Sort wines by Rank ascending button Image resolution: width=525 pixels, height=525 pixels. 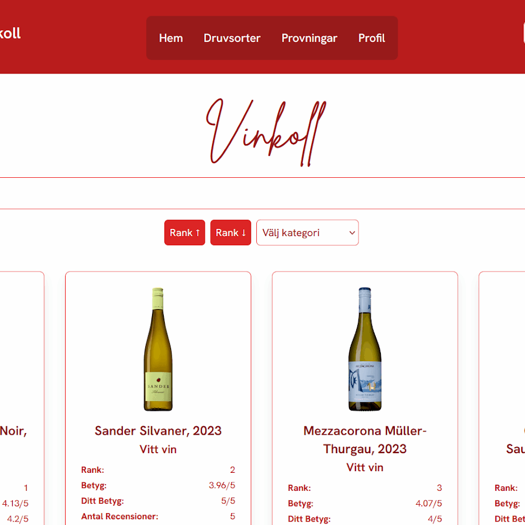pyautogui.click(x=185, y=232)
